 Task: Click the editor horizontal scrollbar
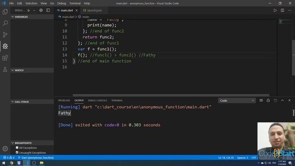coord(171,95)
